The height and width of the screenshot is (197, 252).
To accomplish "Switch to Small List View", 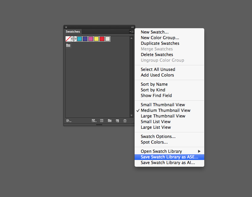I will point(169,122).
